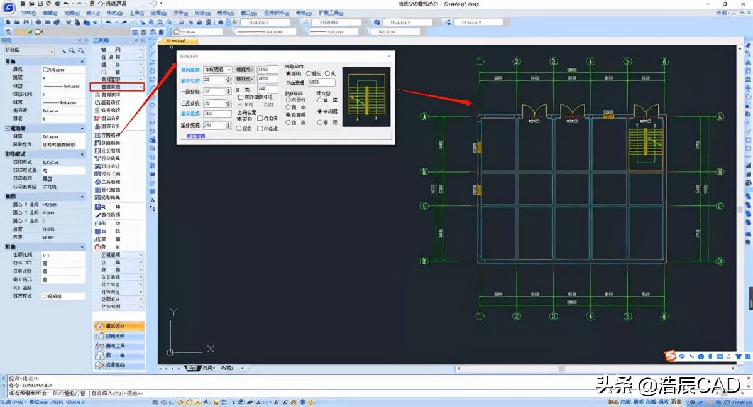
Task: Click the save icon in quick access bar
Action: pyautogui.click(x=40, y=4)
